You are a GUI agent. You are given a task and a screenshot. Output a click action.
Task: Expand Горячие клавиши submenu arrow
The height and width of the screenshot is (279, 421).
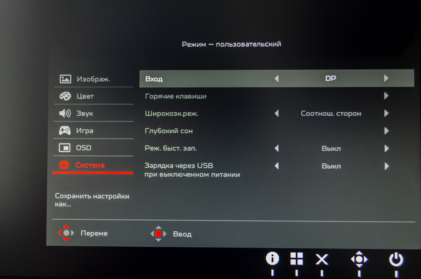[386, 96]
